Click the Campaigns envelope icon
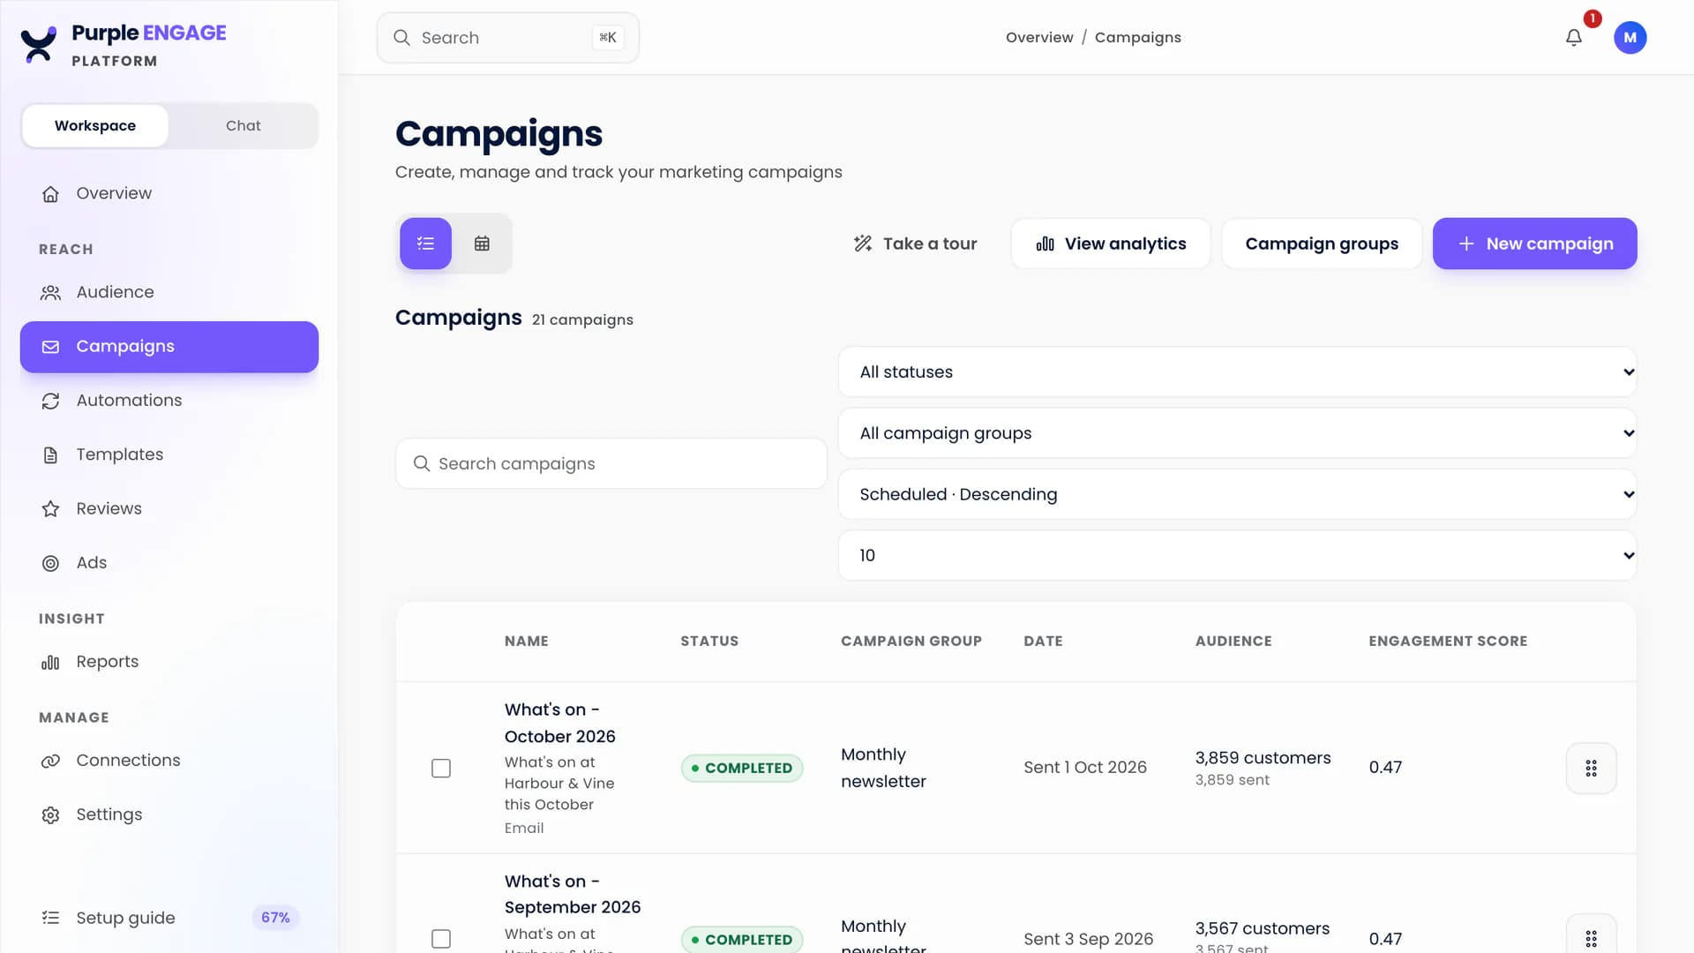 [50, 347]
